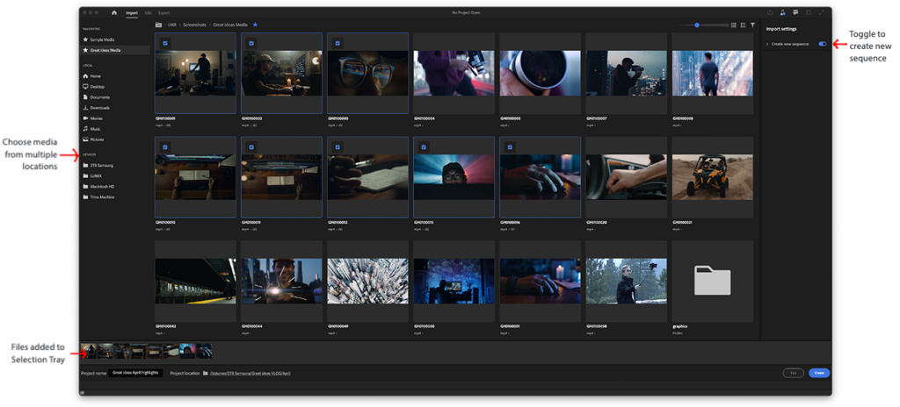Go to Music location in sidebar
This screenshot has height=407, width=900.
point(91,129)
